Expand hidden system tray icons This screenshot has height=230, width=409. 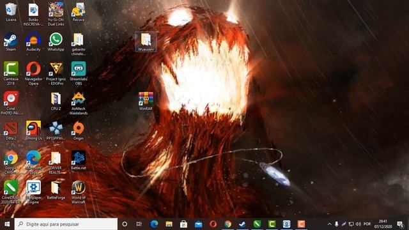pyautogui.click(x=330, y=224)
